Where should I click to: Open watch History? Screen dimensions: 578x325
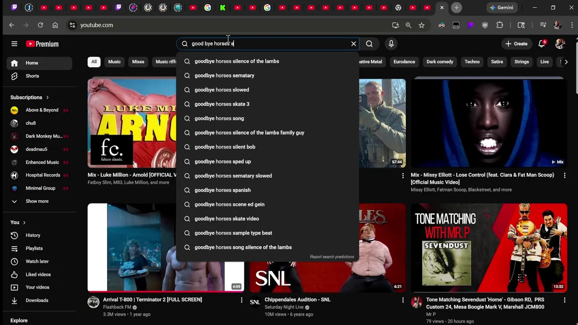(33, 235)
